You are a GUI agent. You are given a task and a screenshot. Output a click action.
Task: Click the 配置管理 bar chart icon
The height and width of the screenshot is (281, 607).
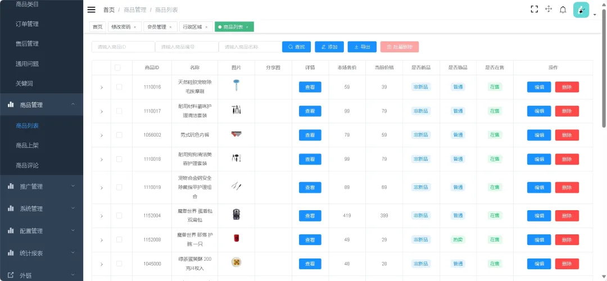(11, 230)
